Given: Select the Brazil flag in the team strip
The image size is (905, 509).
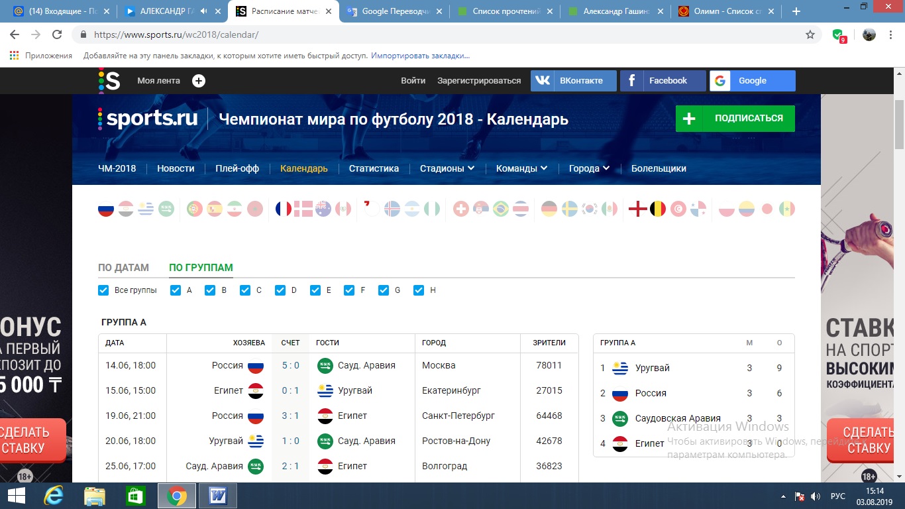Looking at the screenshot, I should click(x=501, y=209).
